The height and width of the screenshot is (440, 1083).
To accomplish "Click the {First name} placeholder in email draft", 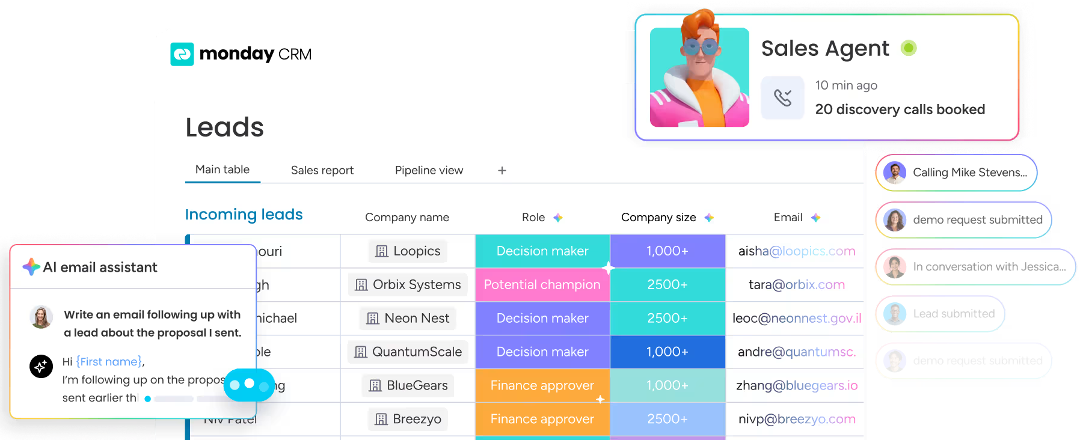I will [x=109, y=362].
